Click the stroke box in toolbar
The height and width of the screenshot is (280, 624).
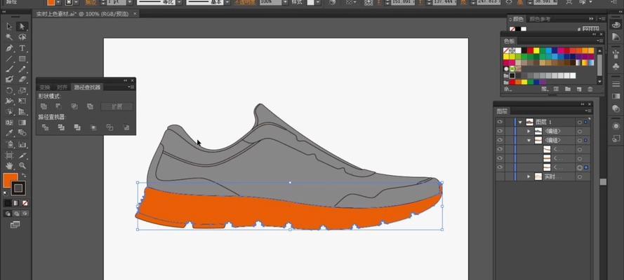click(x=18, y=188)
